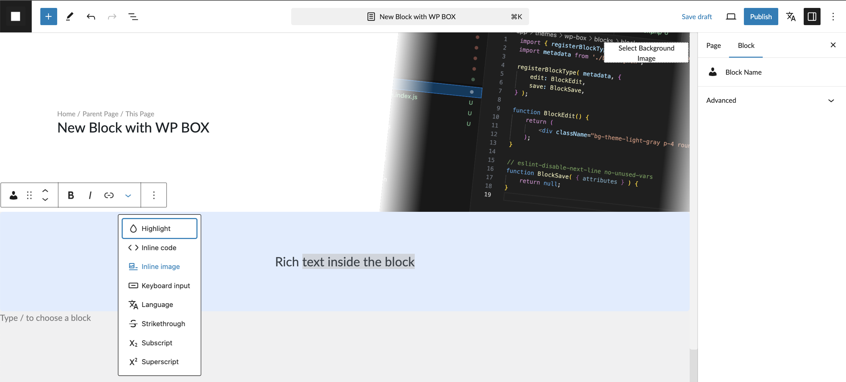Click the Block Name person icon in sidebar
Image resolution: width=846 pixels, height=382 pixels.
click(x=713, y=72)
